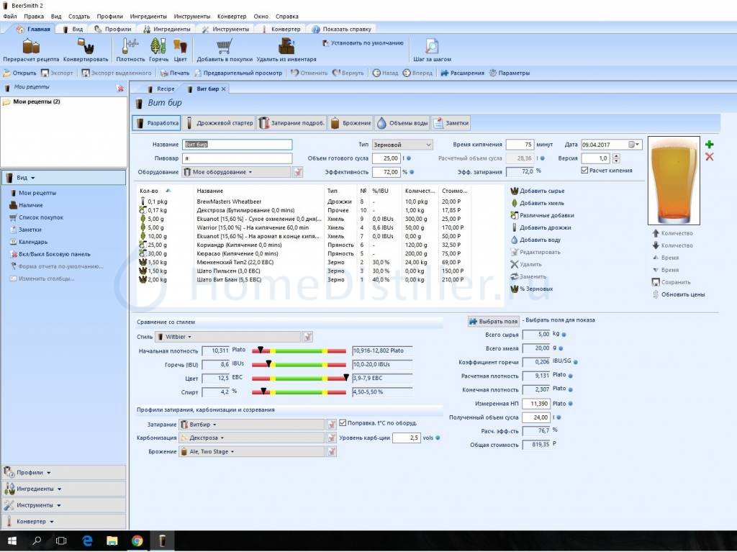Click Удалить из инвентаря icon
Viewport: 737px width, 552px height.
(286, 46)
